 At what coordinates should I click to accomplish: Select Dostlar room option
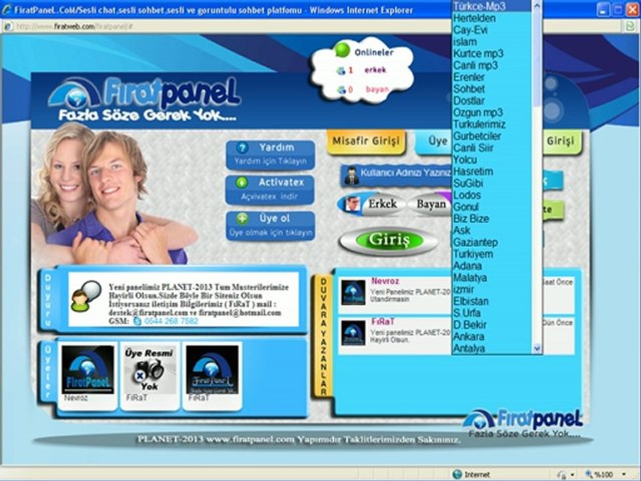491,101
